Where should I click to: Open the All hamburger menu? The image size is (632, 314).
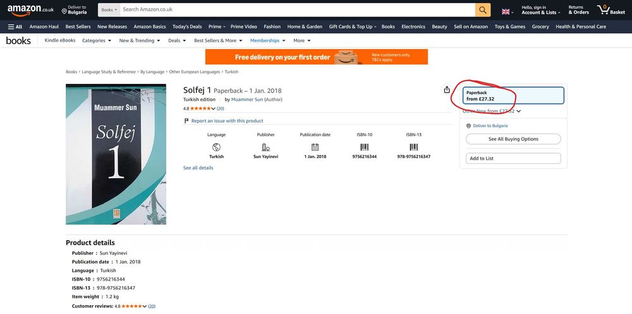click(x=15, y=26)
